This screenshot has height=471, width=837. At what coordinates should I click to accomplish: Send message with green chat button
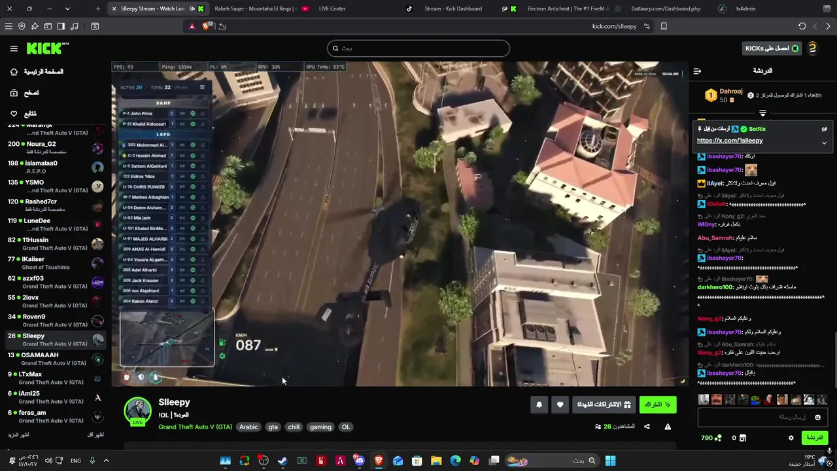pyautogui.click(x=814, y=438)
